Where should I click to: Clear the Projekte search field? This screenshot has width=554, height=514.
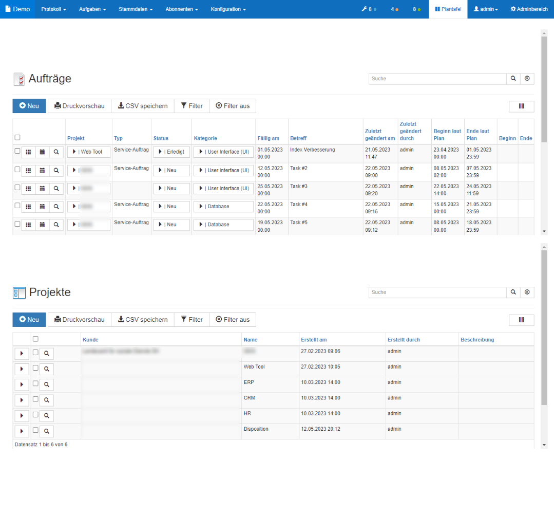pos(527,292)
